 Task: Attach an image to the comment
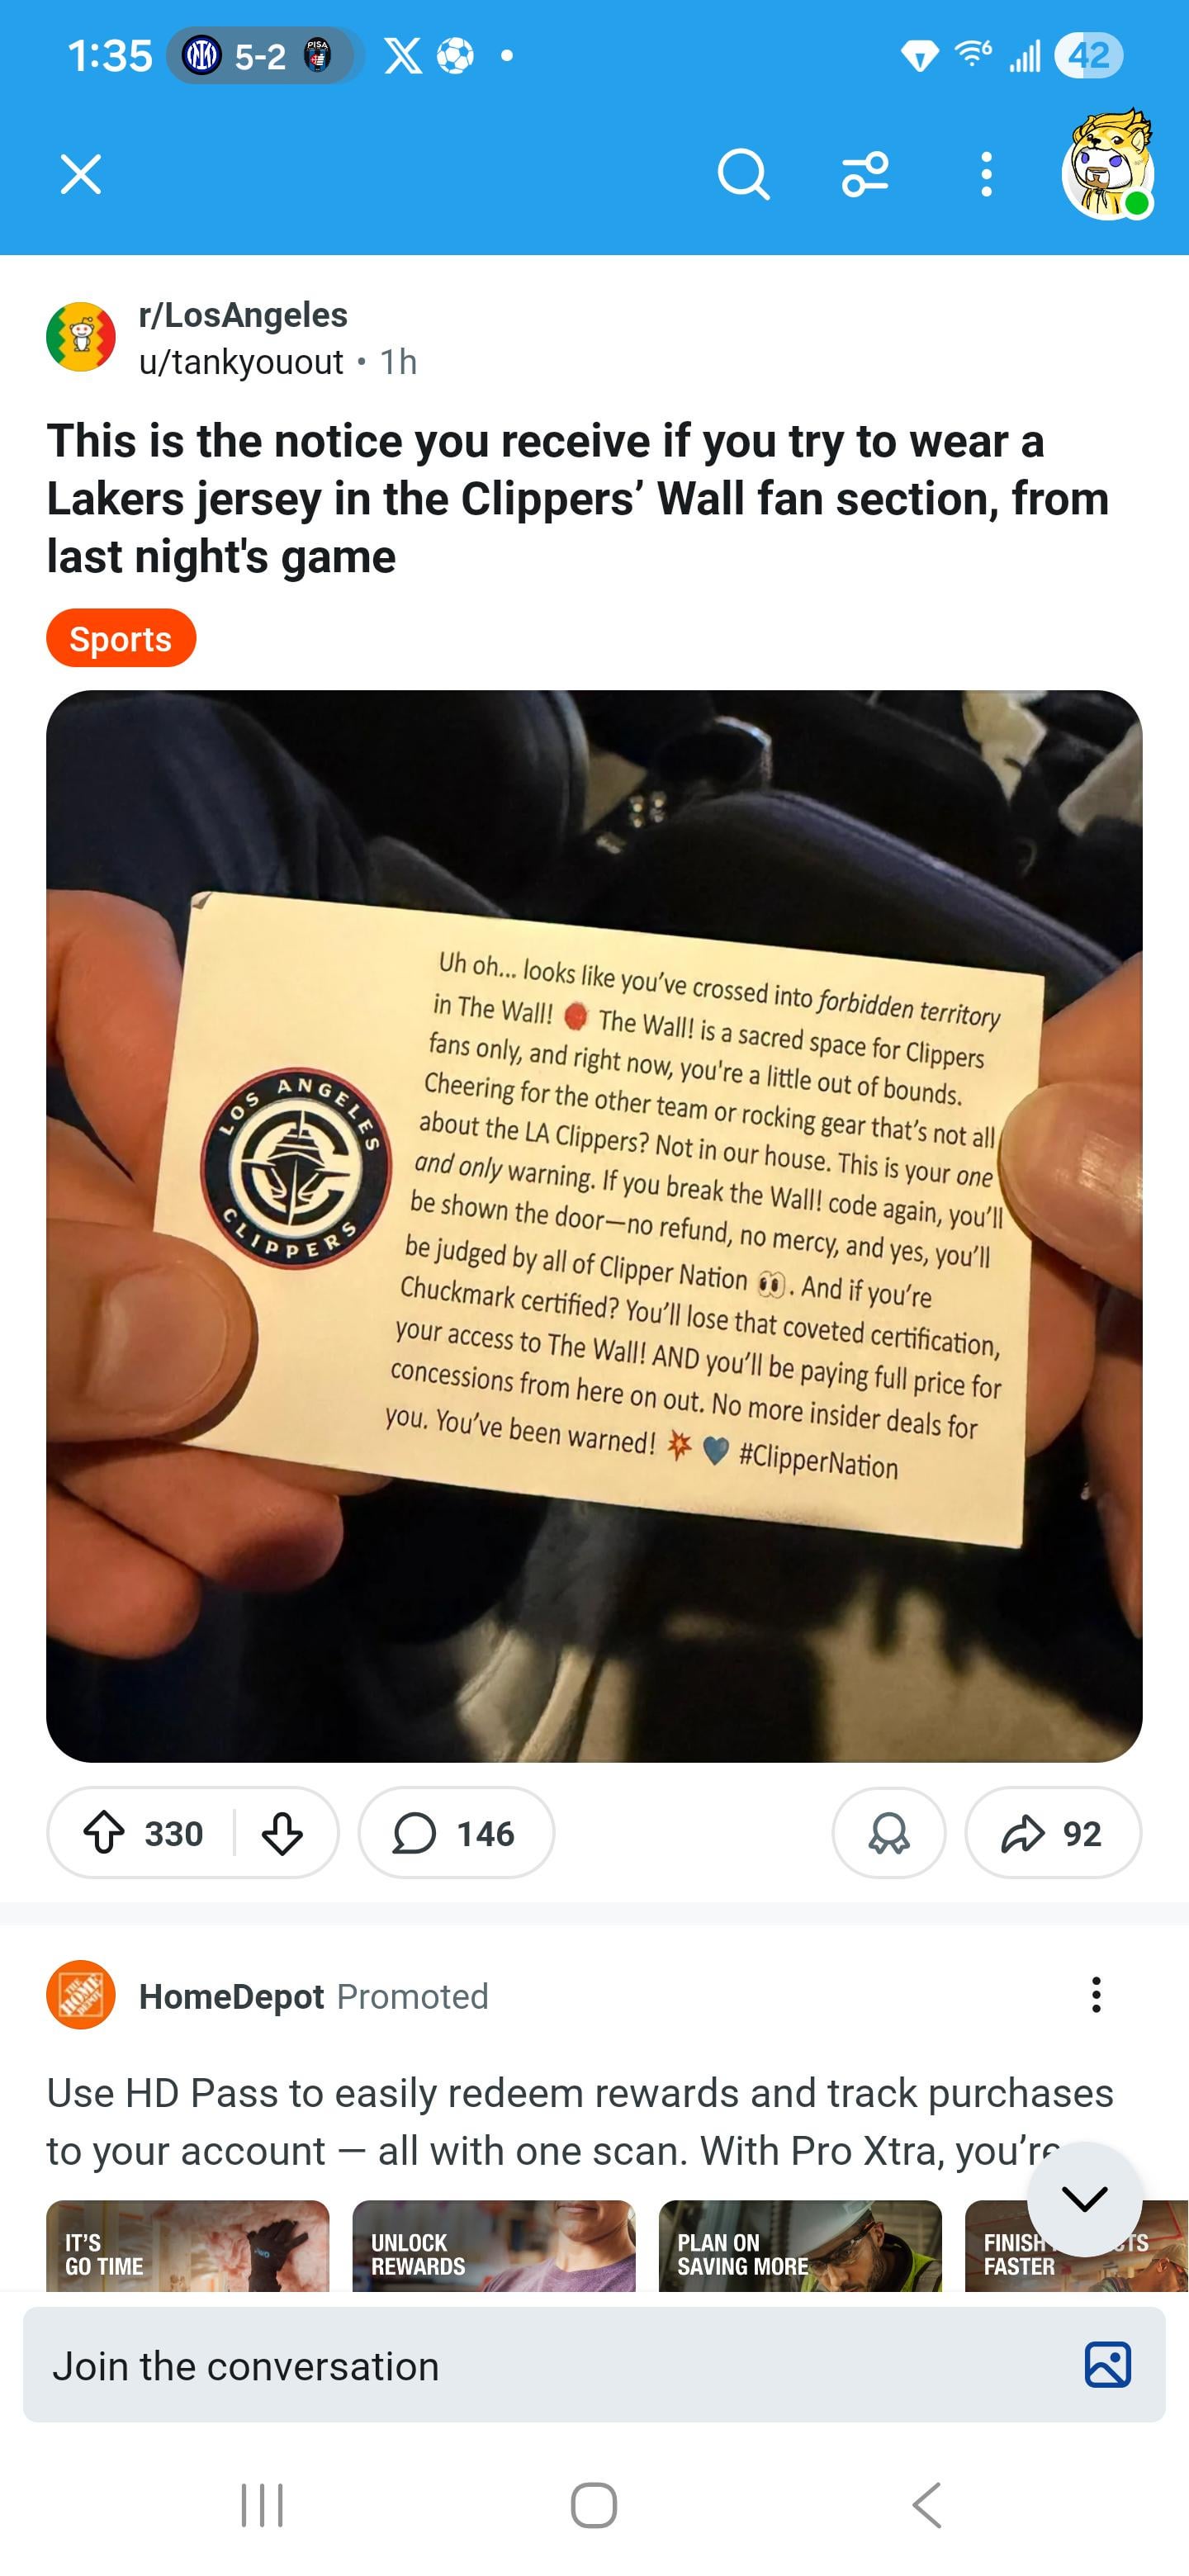coord(1107,2365)
